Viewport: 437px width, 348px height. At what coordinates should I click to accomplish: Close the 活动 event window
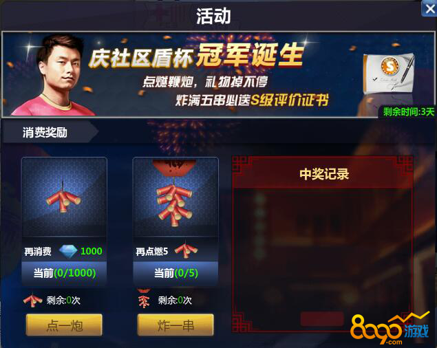429,8
